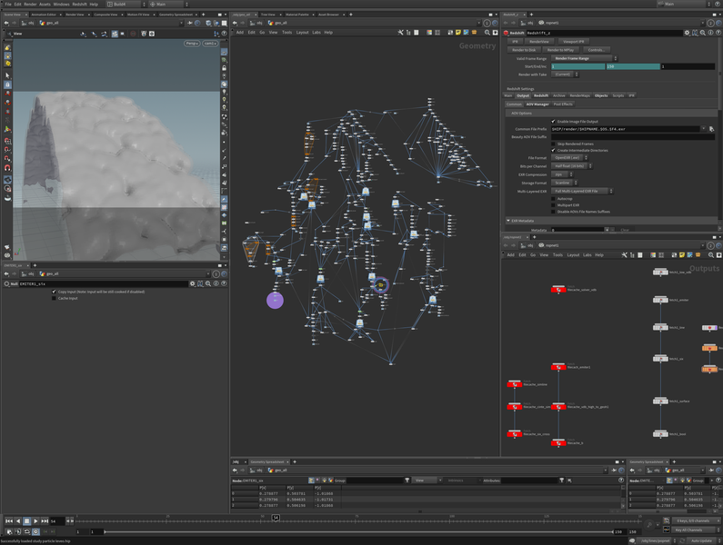Select the purple circle node in Geometry network
This screenshot has height=545, width=723.
275,301
